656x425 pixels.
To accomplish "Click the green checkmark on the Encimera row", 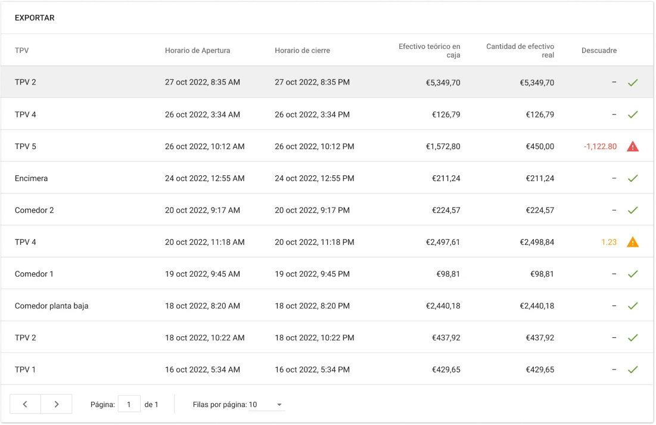I will click(x=632, y=178).
